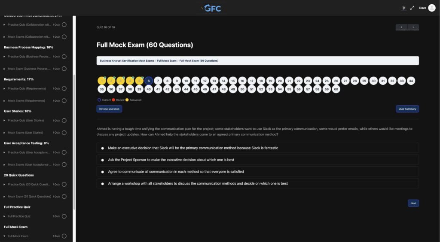Toggle the brightness theme icon
The image size is (440, 242).
[403, 8]
